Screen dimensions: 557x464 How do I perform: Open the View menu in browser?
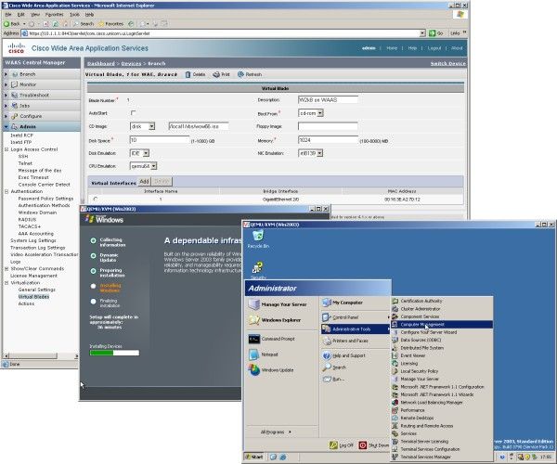35,15
